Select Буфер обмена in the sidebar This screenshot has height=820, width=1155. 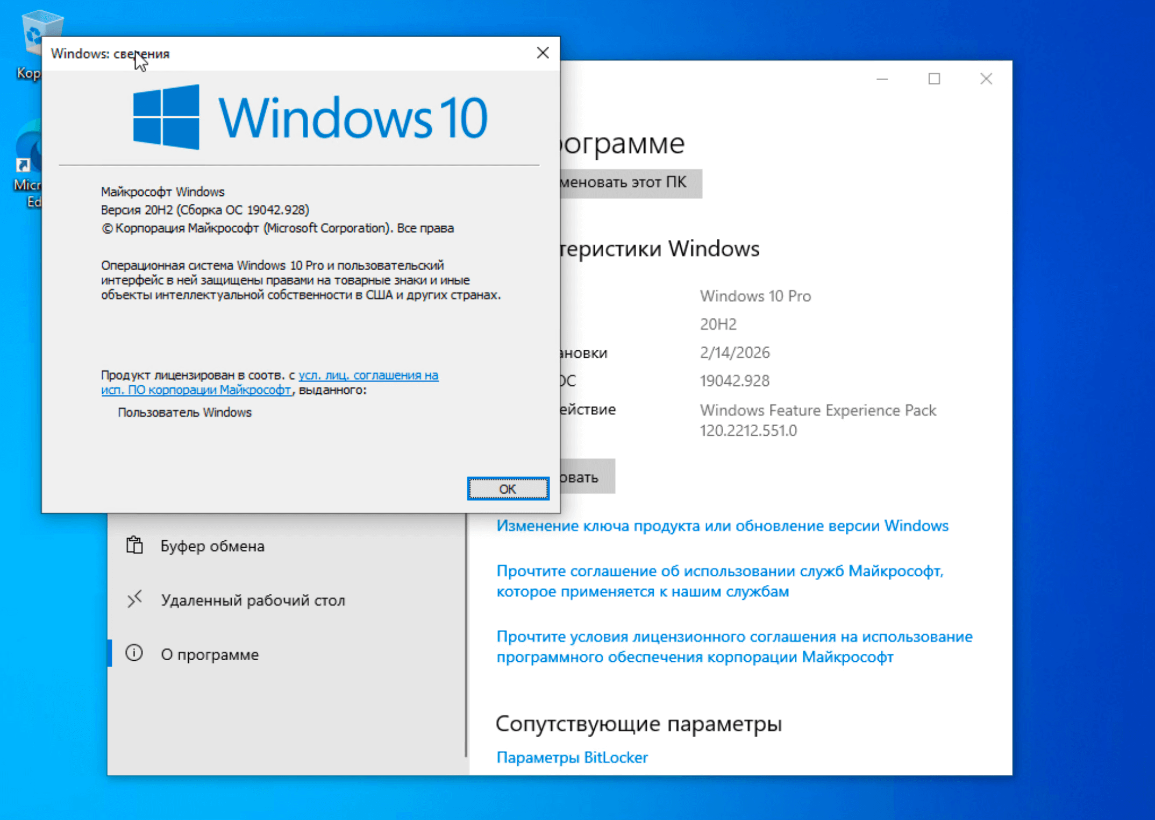212,546
